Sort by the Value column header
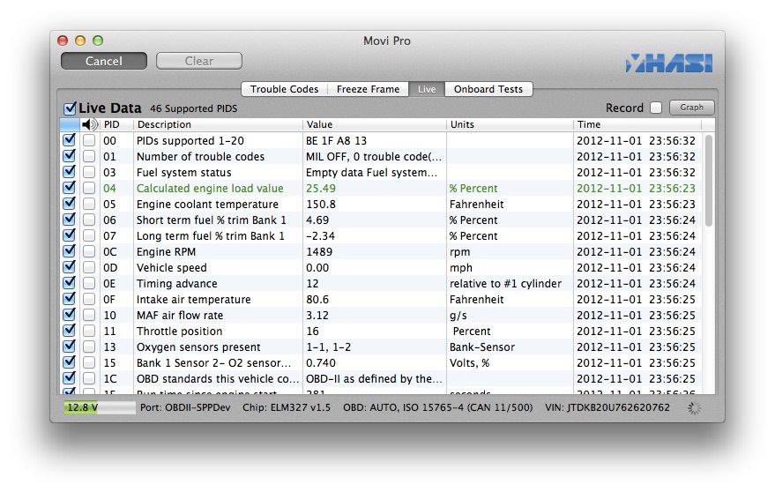Screen dimensions: 775x492 [374, 124]
